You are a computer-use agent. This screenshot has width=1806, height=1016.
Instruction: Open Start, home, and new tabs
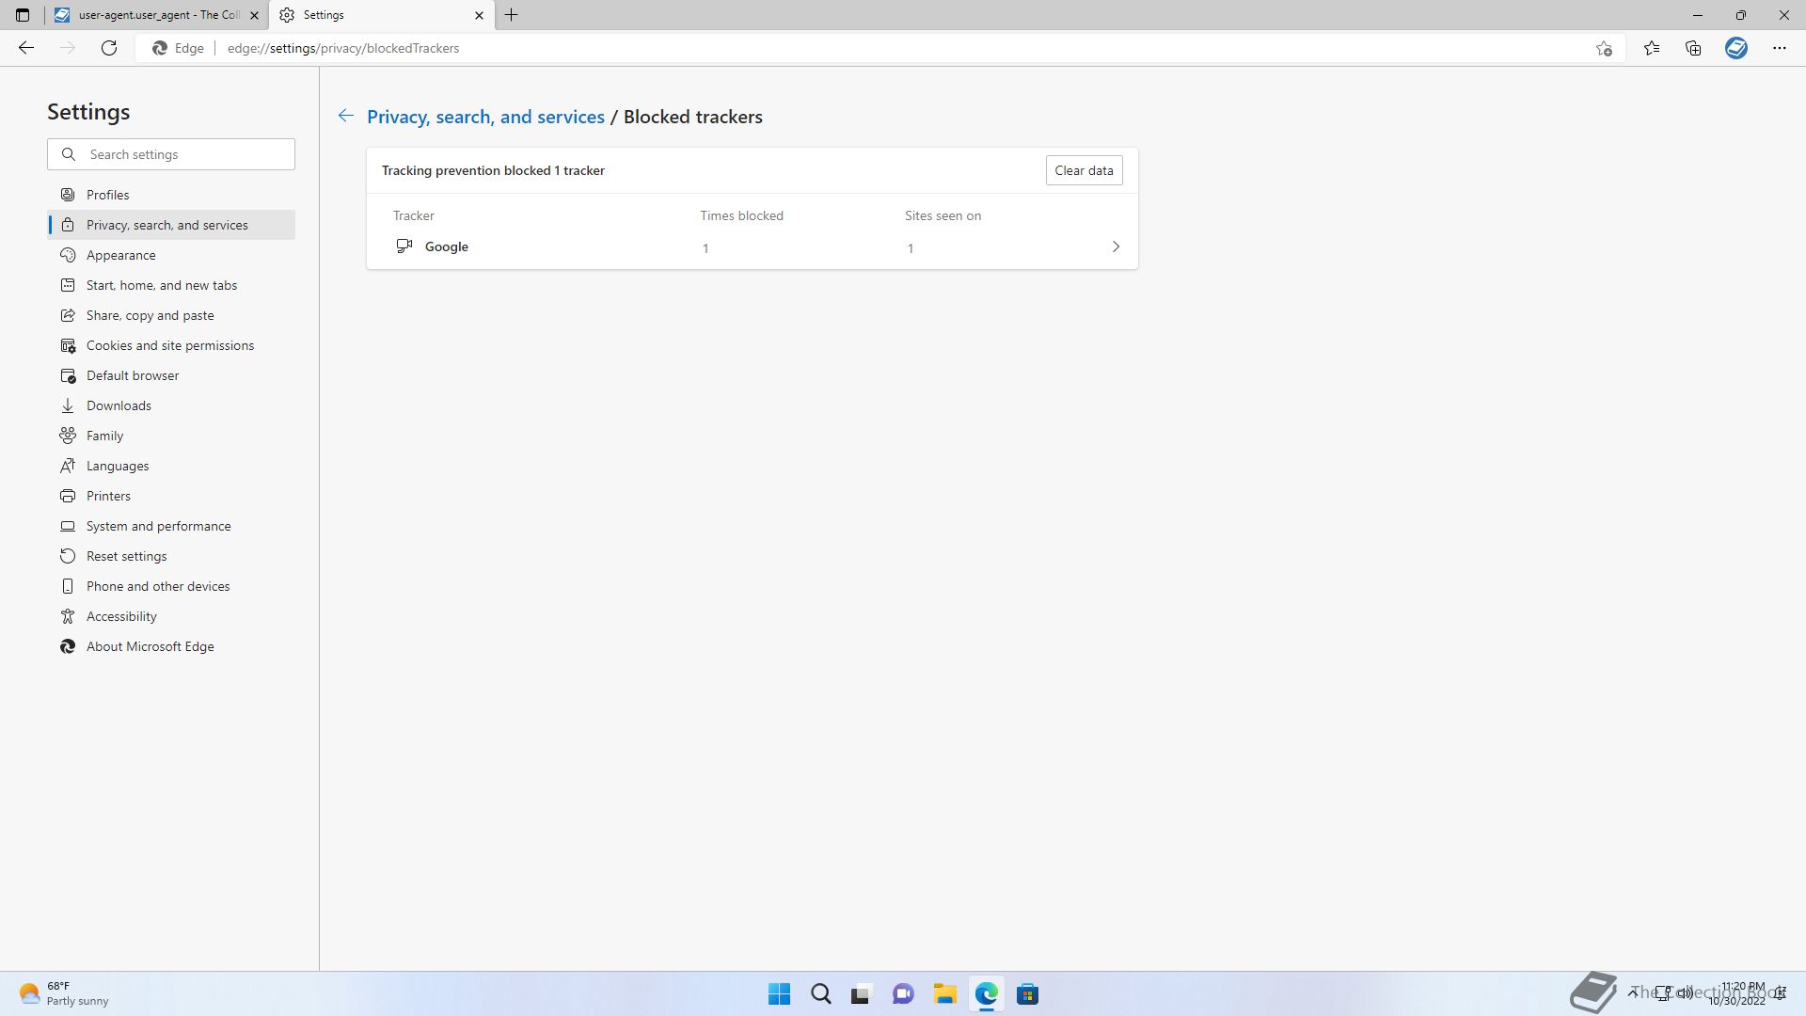click(x=171, y=285)
